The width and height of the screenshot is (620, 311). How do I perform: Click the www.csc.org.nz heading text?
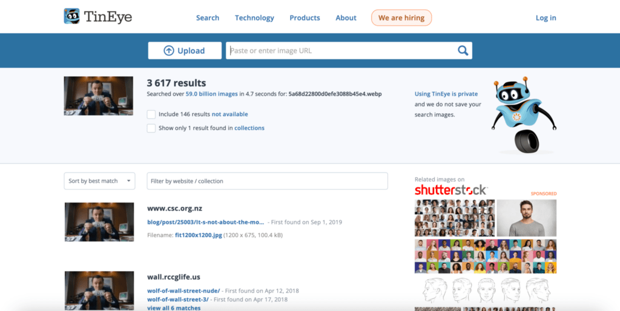(x=175, y=208)
